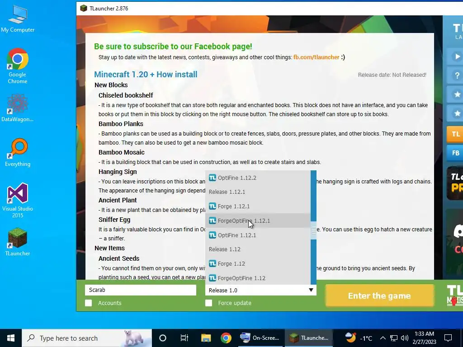Click the TL Mods logo icon
The width and height of the screenshot is (463, 347).
[455, 295]
